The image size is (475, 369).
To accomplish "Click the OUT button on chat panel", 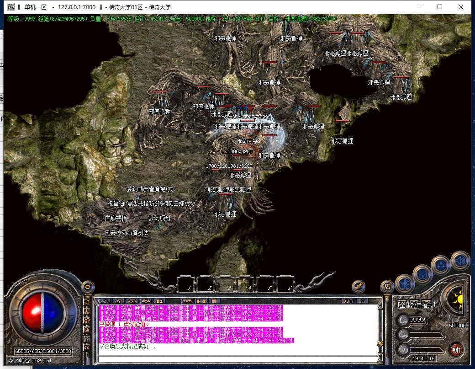I will pyautogui.click(x=348, y=301).
